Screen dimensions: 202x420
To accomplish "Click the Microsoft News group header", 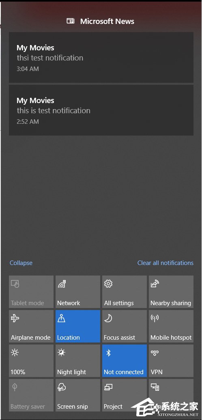I will 101,22.
